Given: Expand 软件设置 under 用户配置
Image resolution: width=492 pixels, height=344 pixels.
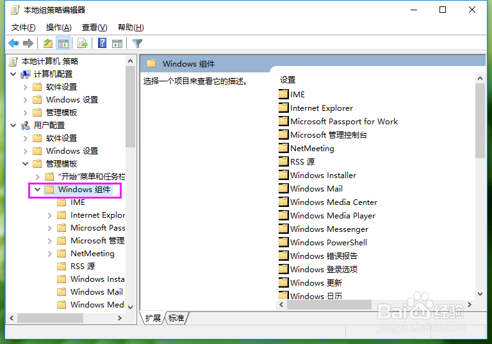Looking at the screenshot, I should click(x=26, y=138).
